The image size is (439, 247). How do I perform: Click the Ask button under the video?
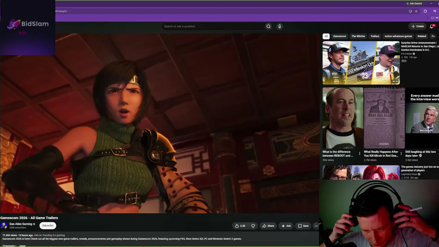286,226
